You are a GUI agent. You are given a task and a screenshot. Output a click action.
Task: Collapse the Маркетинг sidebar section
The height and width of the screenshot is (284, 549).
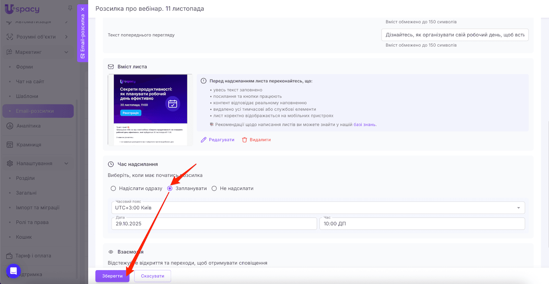66,52
